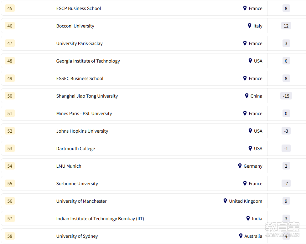This screenshot has width=306, height=244.
Task: Click the pin in Georgia Institute's row
Action: click(x=250, y=61)
